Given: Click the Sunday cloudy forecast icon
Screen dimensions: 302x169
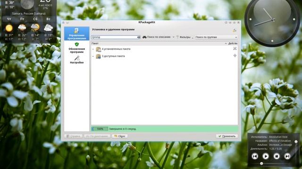Looking at the screenshot, I should click(48, 28).
